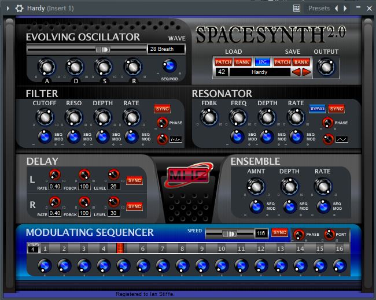Click the ensemble RATE knob
Viewport: 376px width, 300px height.
tap(323, 187)
